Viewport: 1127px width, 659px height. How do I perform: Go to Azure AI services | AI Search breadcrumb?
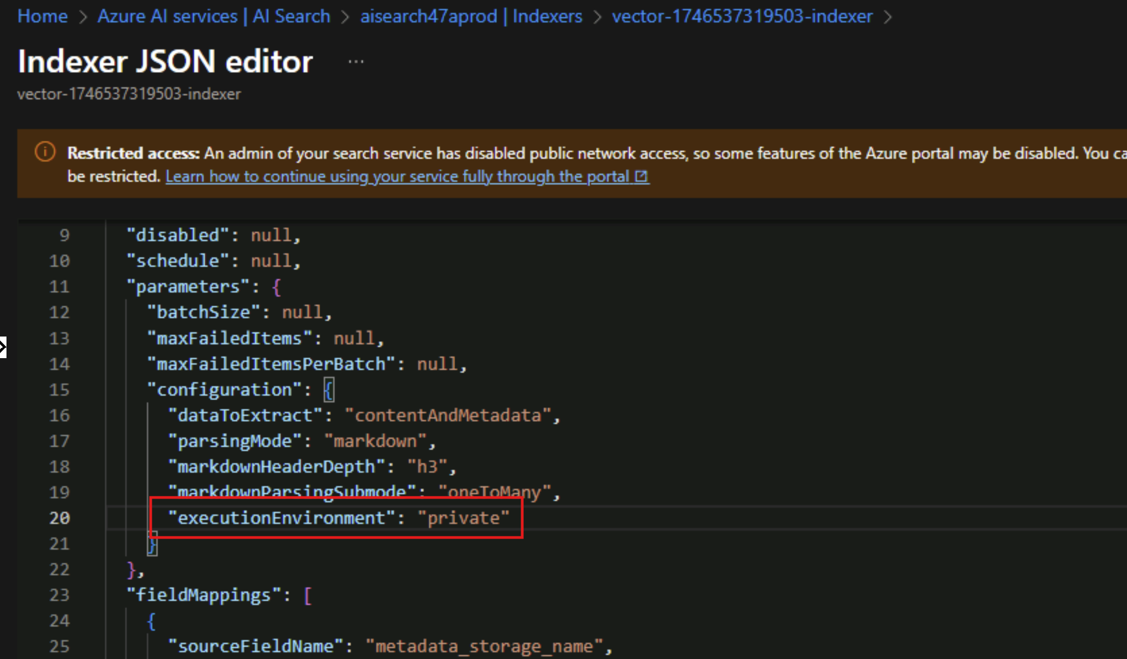(214, 16)
